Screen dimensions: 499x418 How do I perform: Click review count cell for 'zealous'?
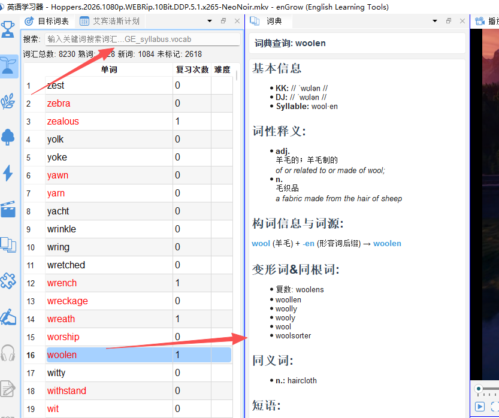pos(192,122)
